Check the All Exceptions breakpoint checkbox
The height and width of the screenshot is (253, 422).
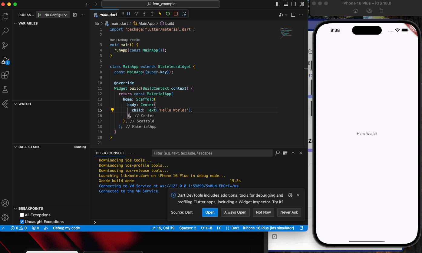coord(22,215)
